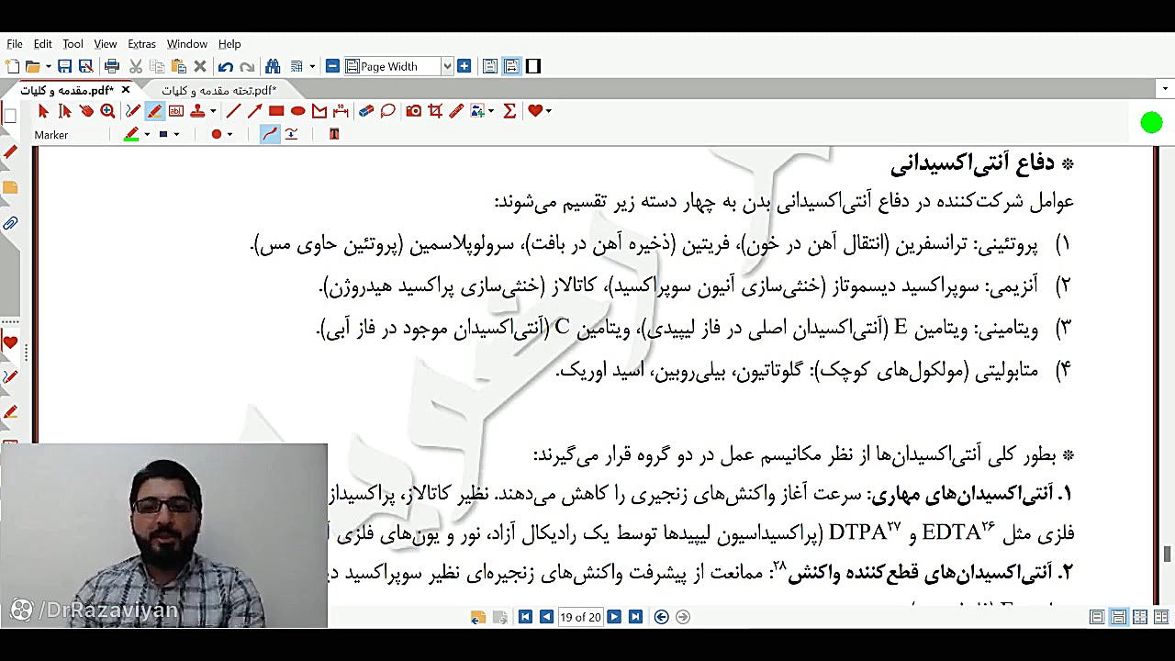Select the Polygon tool
Image resolution: width=1175 pixels, height=661 pixels.
coord(319,111)
